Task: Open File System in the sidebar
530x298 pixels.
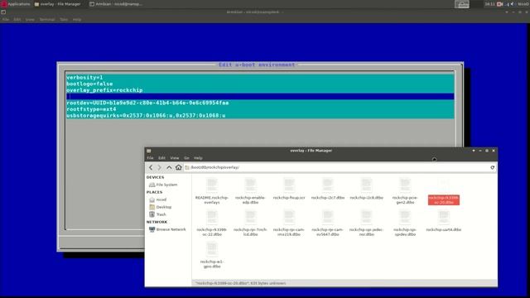Action: pos(163,185)
